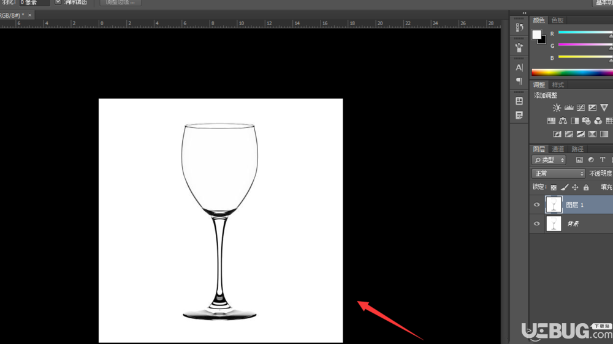Add a Brightness/Contrast adjustment

point(557,107)
